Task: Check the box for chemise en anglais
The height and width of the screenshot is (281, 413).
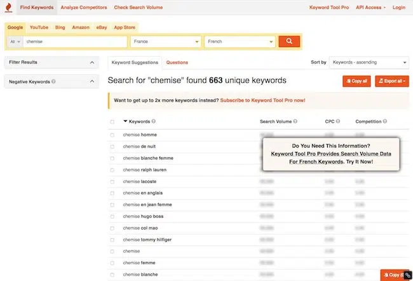Action: coord(112,193)
